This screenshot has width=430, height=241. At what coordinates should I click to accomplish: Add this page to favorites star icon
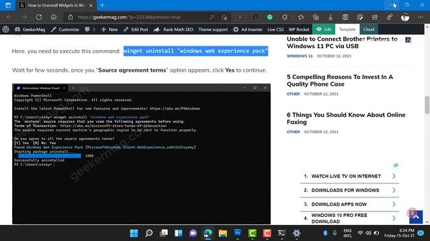(224, 17)
